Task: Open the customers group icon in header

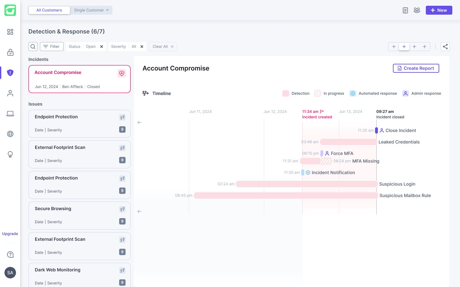Action: pos(417,10)
